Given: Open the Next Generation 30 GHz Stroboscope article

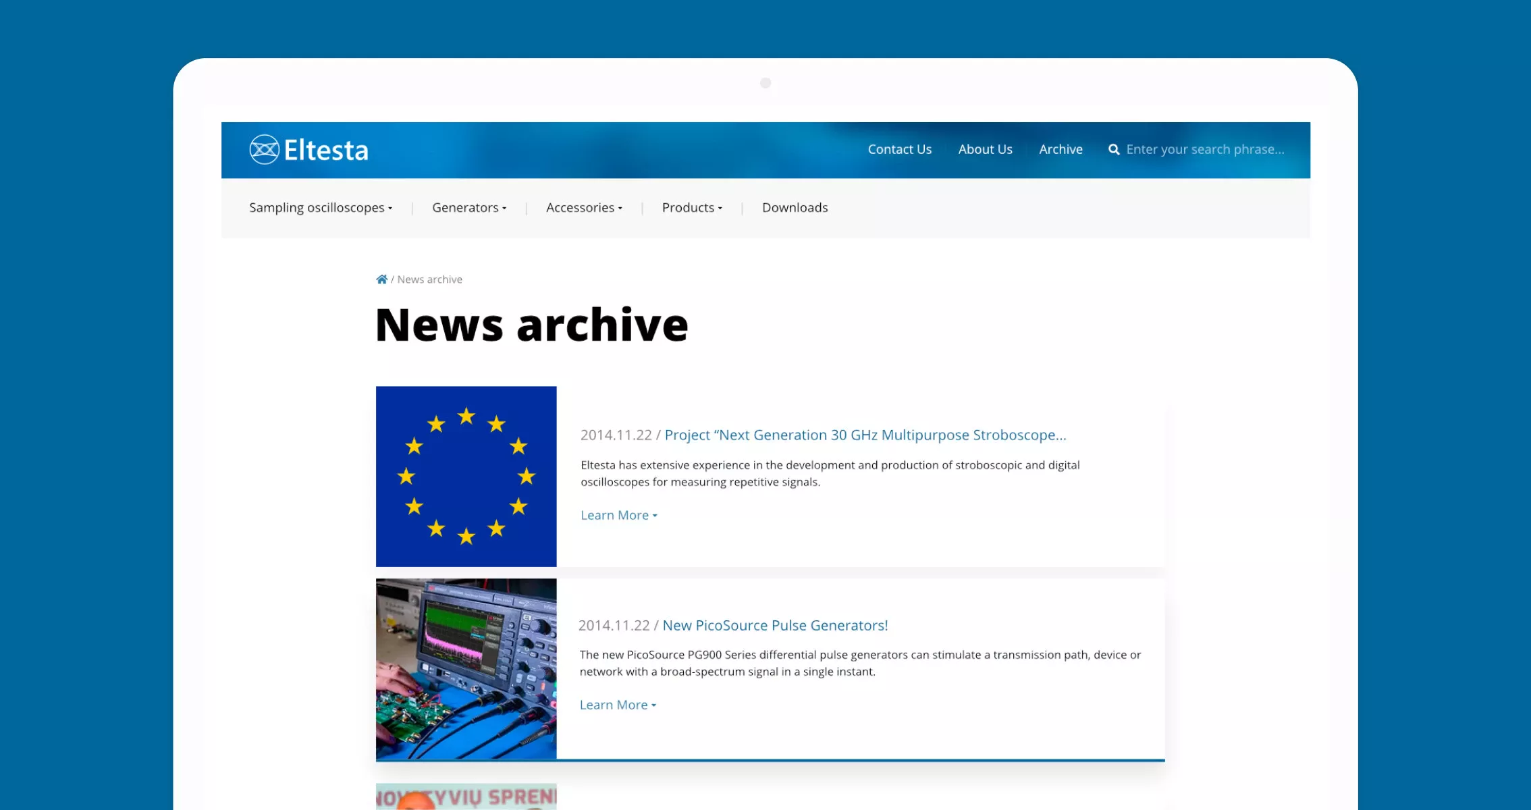Looking at the screenshot, I should click(865, 435).
